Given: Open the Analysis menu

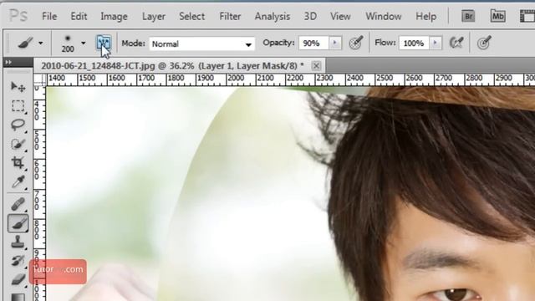Looking at the screenshot, I should (x=273, y=17).
